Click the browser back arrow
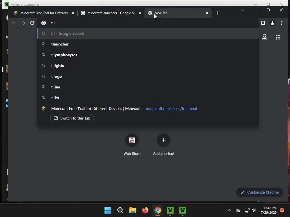The width and height of the screenshot is (290, 217). 14,23
